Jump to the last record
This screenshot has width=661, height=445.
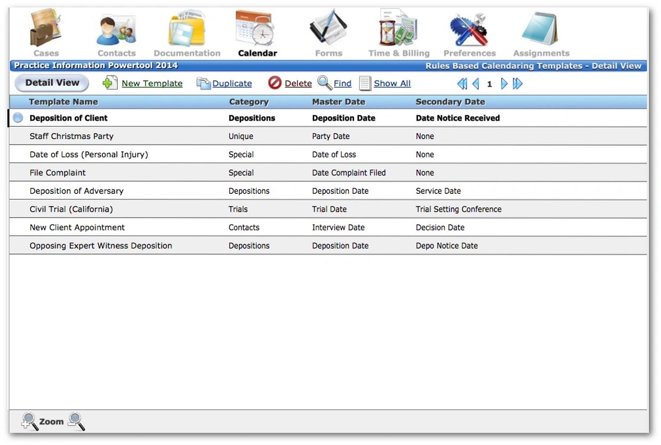coord(518,84)
